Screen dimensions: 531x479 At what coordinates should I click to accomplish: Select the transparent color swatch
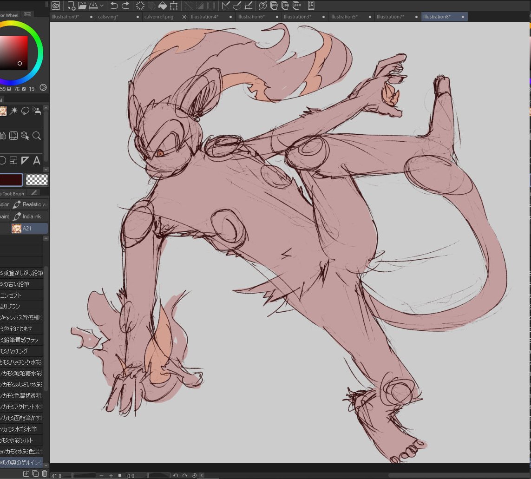pos(37,180)
